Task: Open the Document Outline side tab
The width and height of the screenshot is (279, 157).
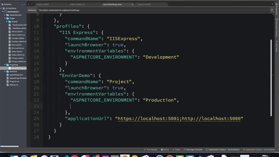Action: coord(277,28)
